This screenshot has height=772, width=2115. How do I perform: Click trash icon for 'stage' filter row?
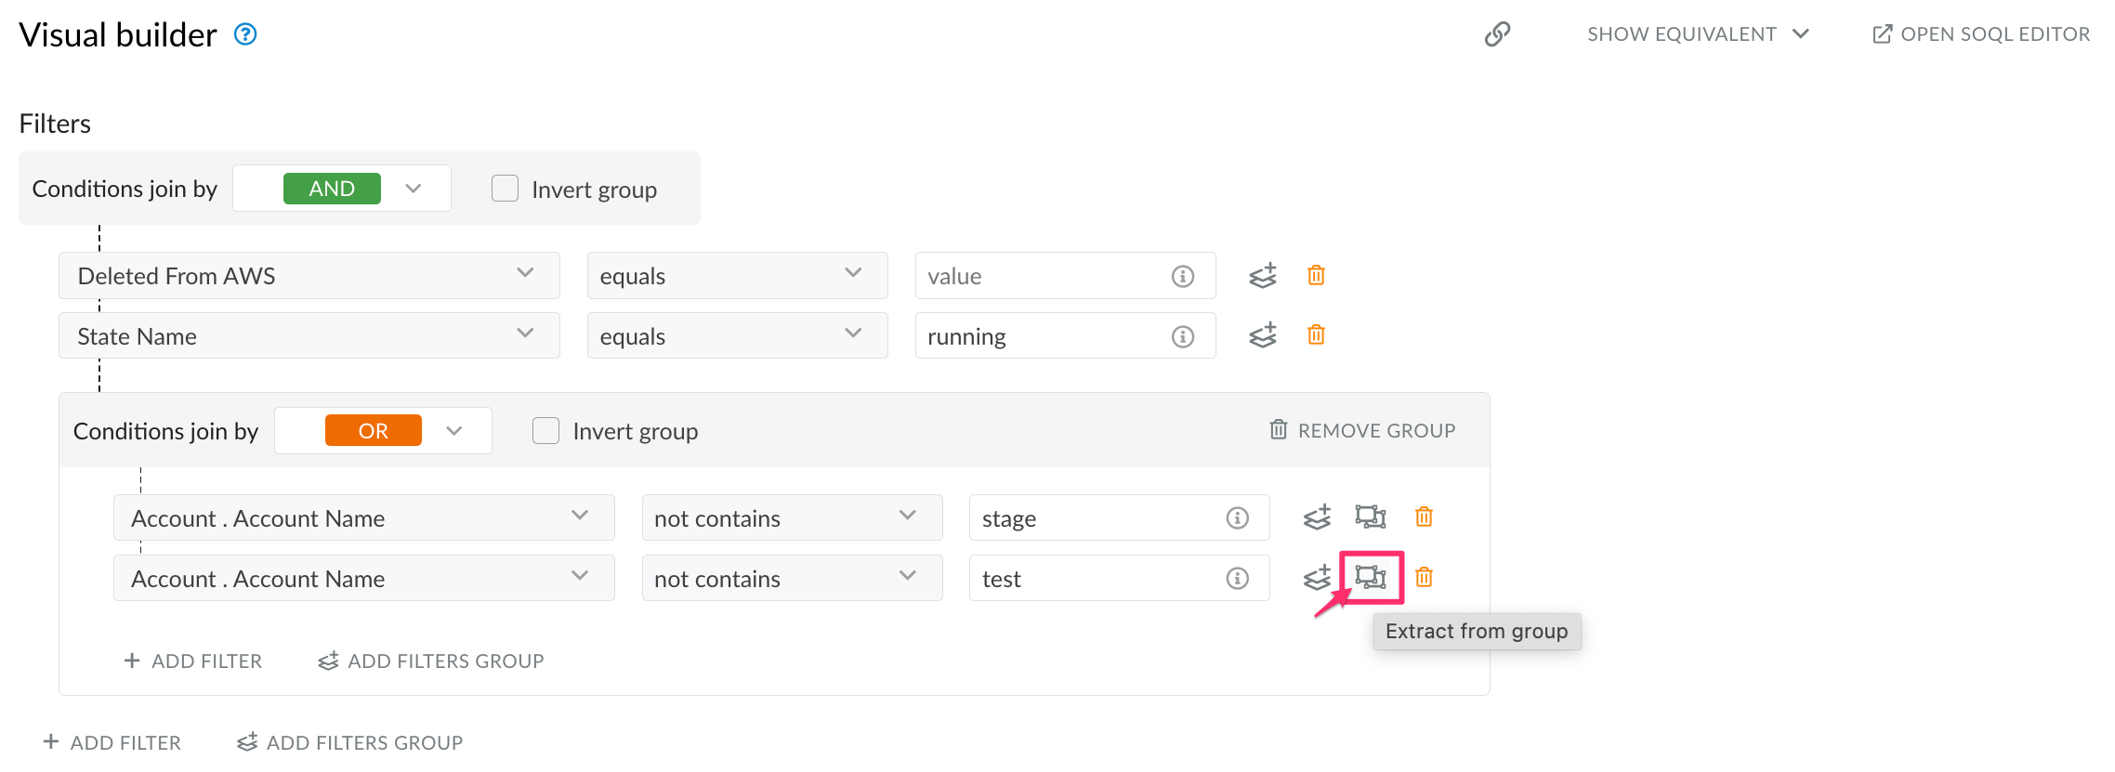point(1424,517)
